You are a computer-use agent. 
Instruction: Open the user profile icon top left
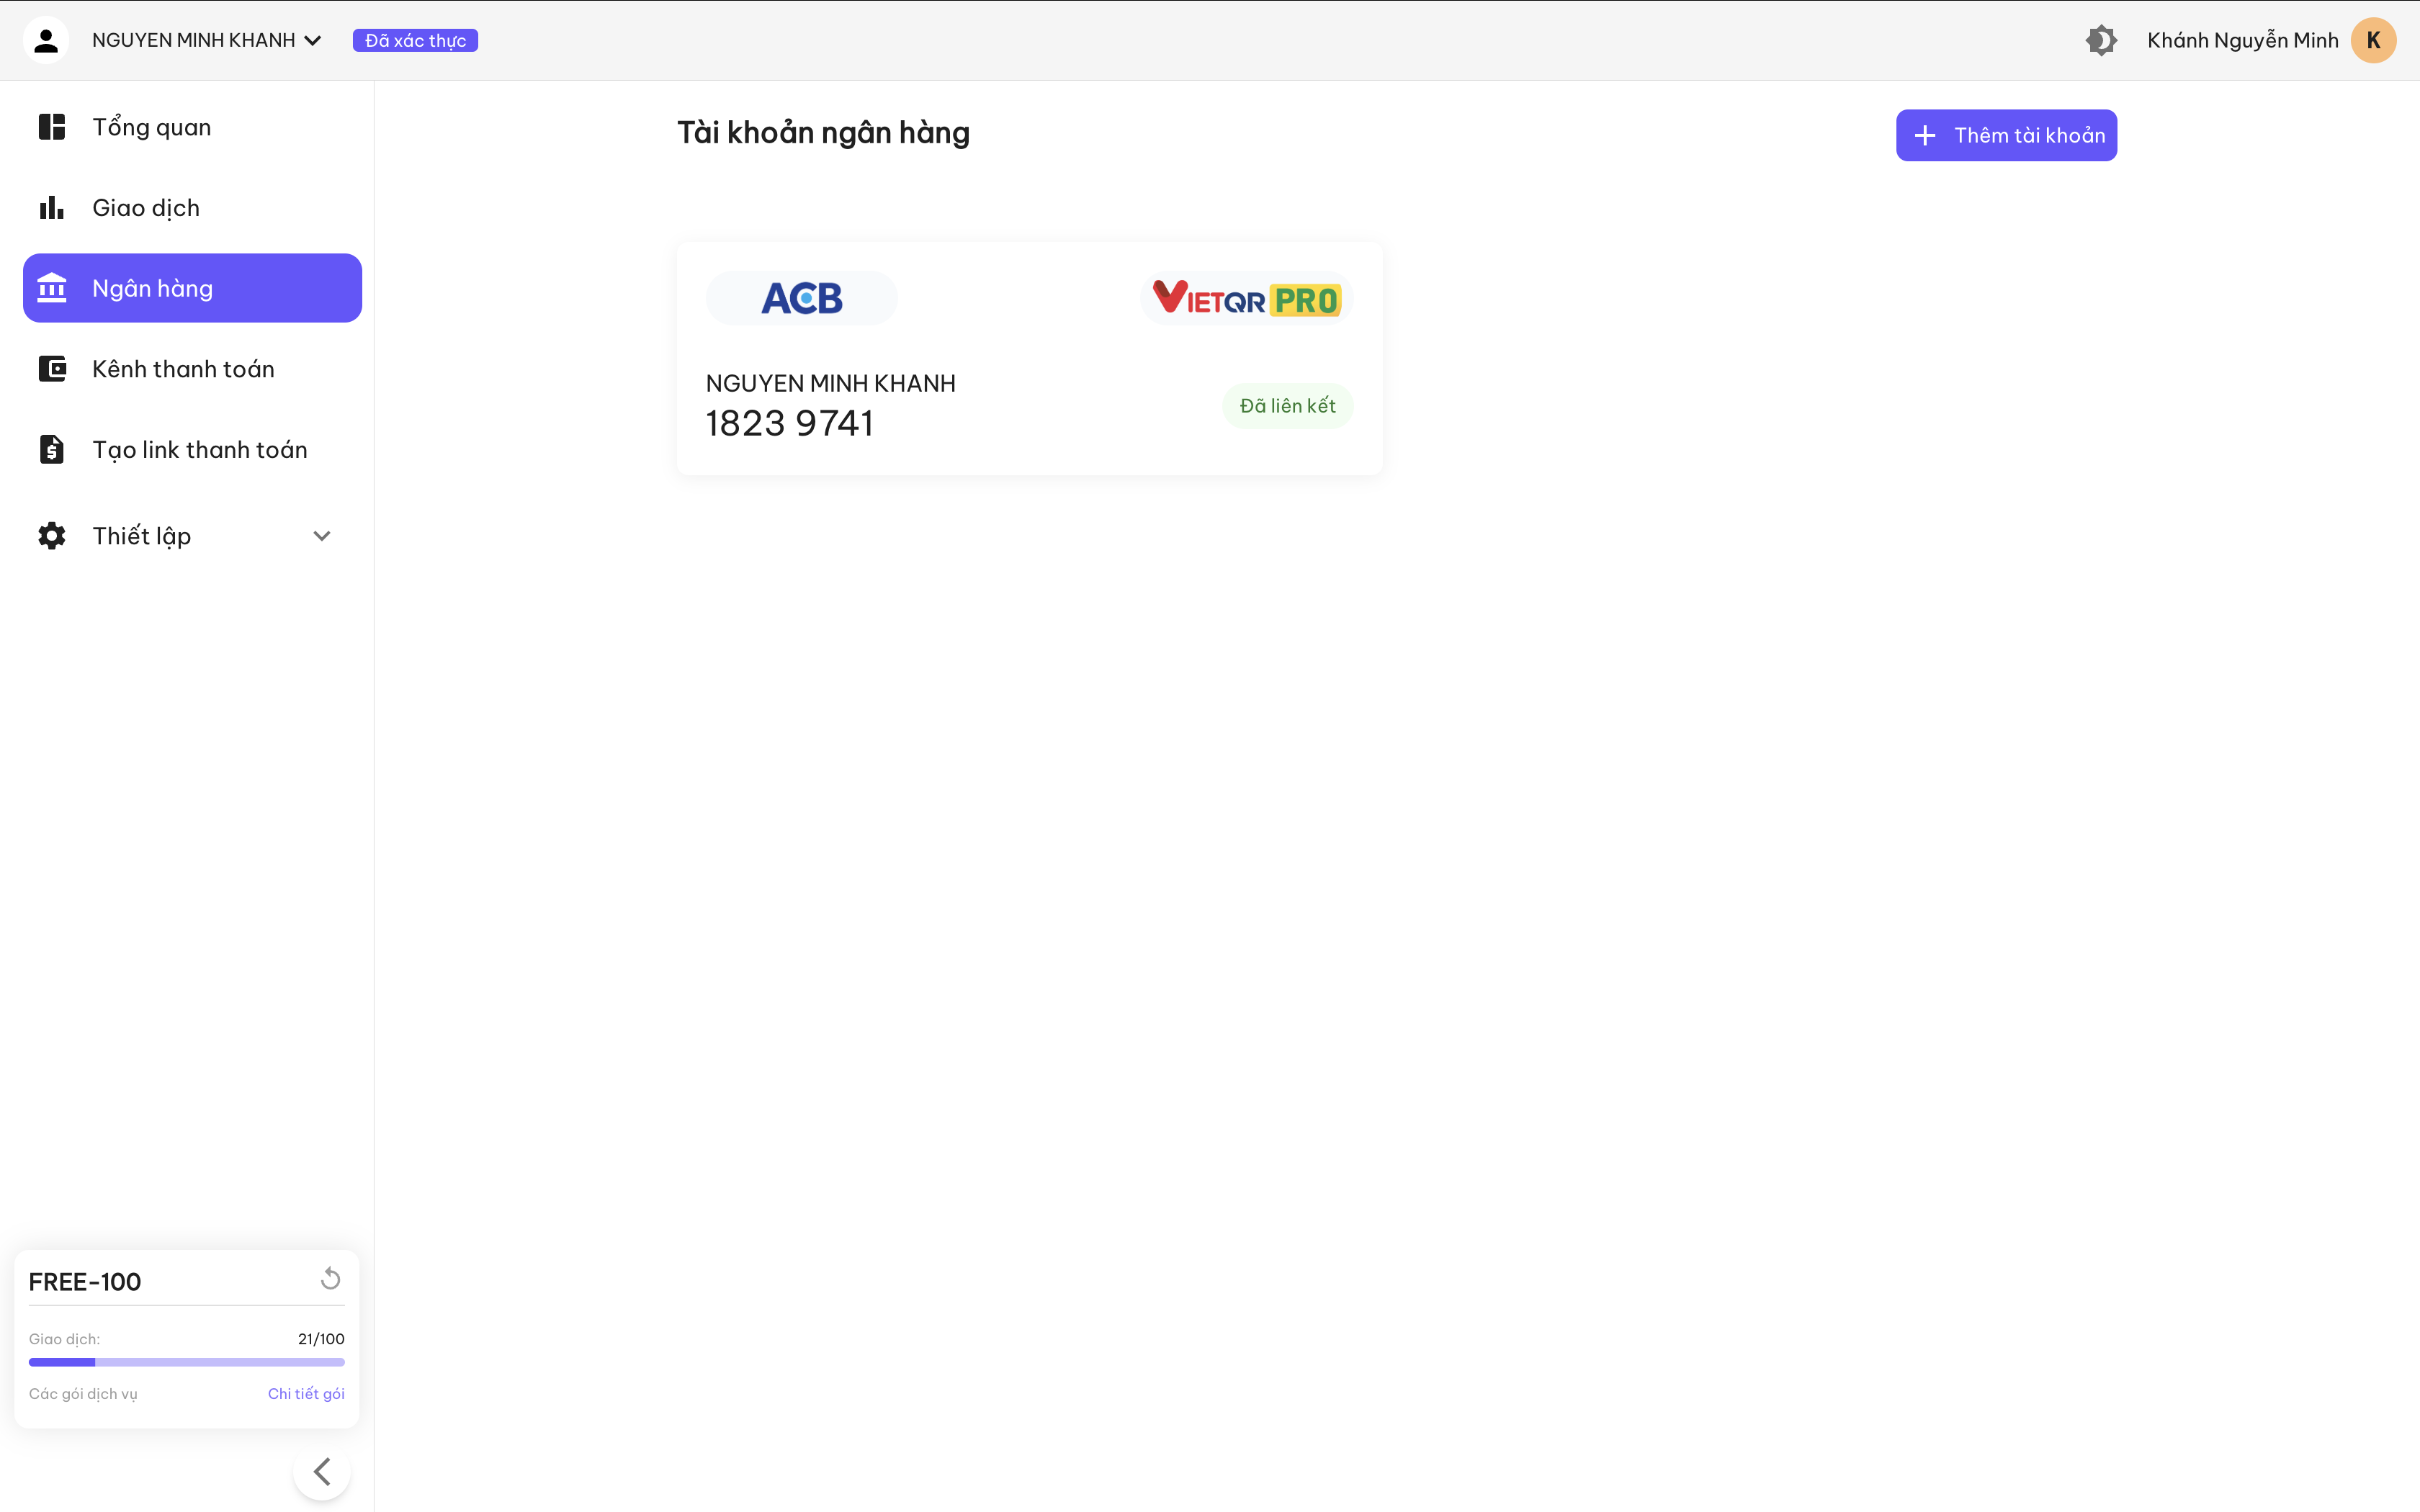(46, 39)
